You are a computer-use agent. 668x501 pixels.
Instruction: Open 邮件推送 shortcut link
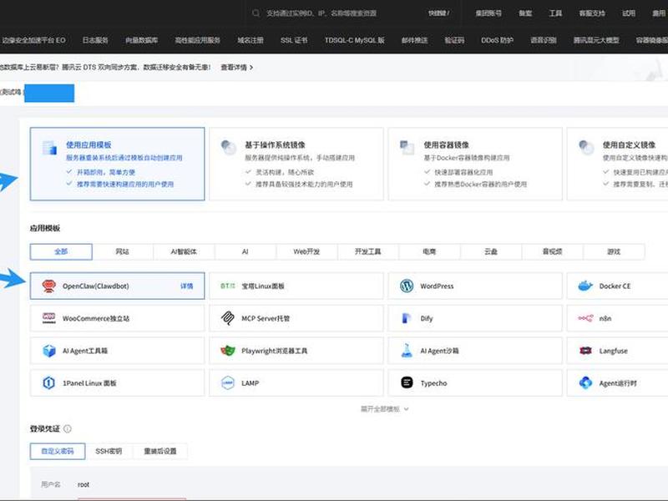414,40
